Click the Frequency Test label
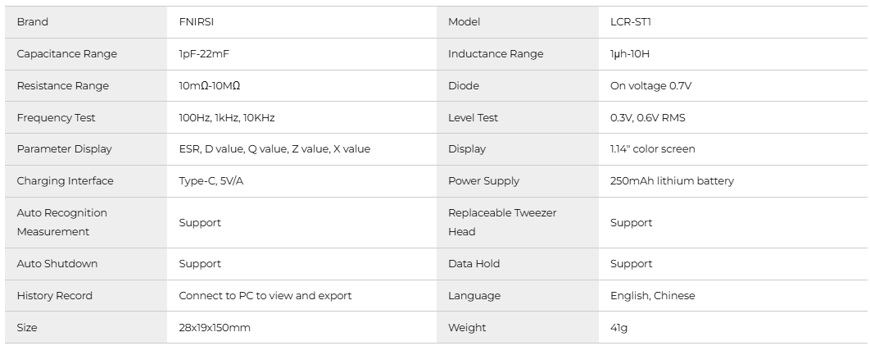 (x=56, y=118)
